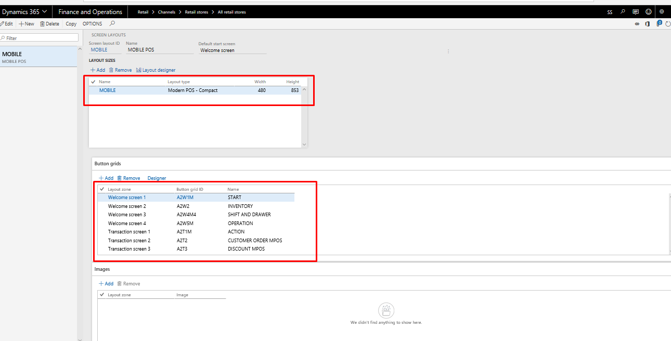The height and width of the screenshot is (341, 671).
Task: Select the Welcome screen 4 row
Action: pyautogui.click(x=196, y=224)
